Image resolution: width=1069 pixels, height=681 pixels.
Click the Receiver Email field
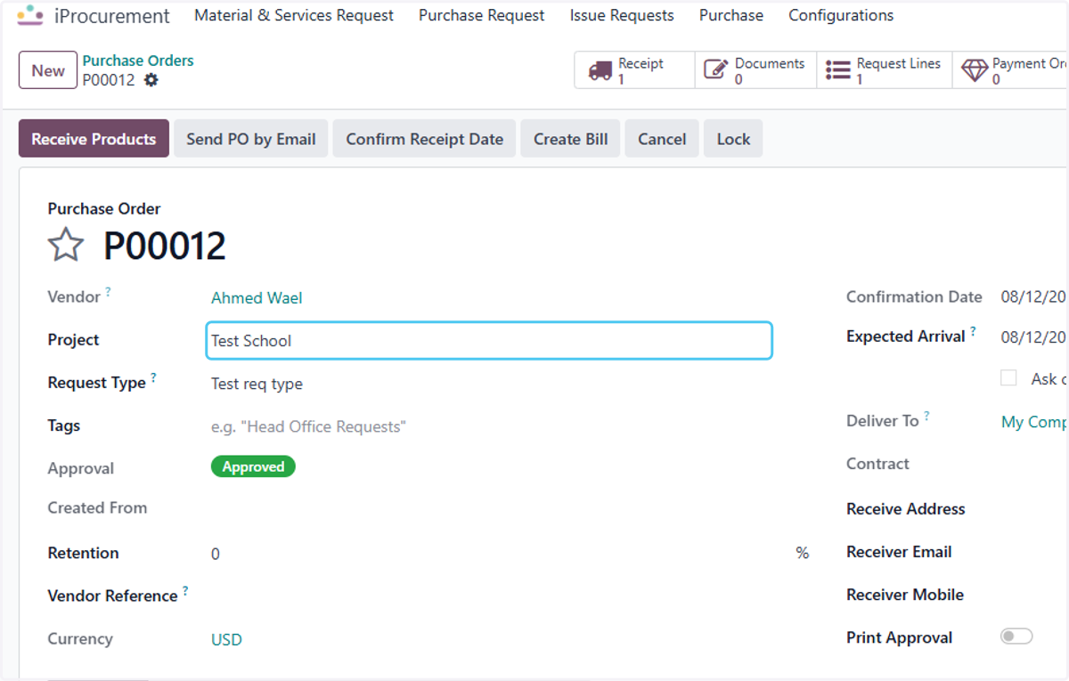coord(1033,552)
